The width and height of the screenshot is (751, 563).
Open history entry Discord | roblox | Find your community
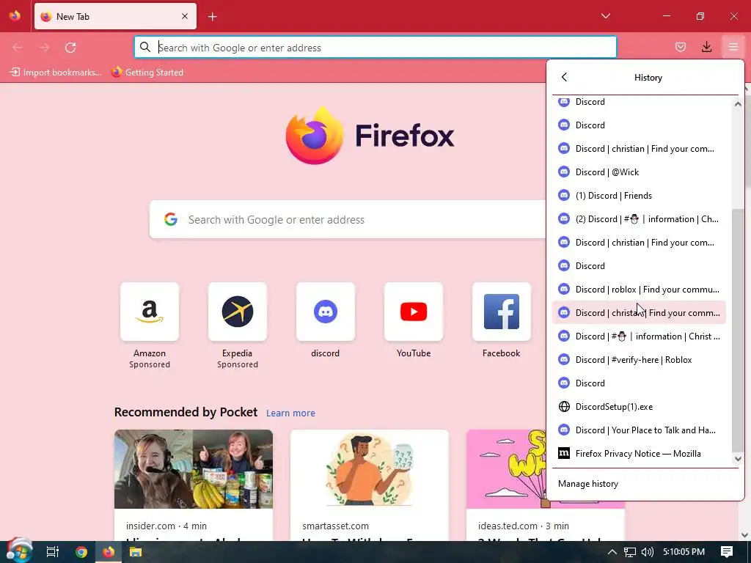639,289
